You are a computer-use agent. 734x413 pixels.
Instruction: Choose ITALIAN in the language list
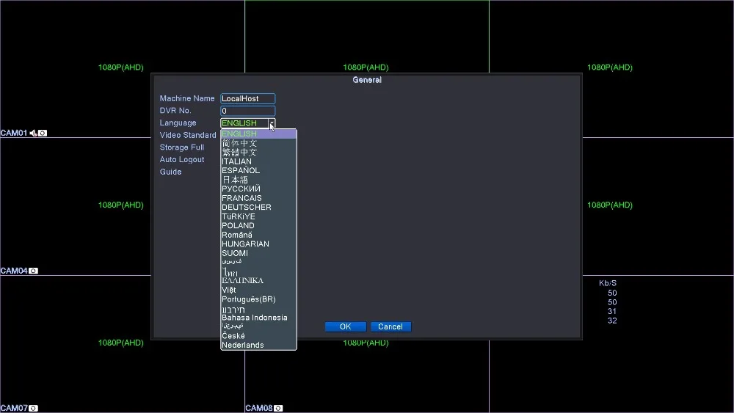click(258, 161)
